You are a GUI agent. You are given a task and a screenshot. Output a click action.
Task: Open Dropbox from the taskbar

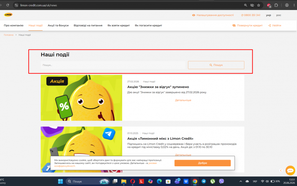186,181
